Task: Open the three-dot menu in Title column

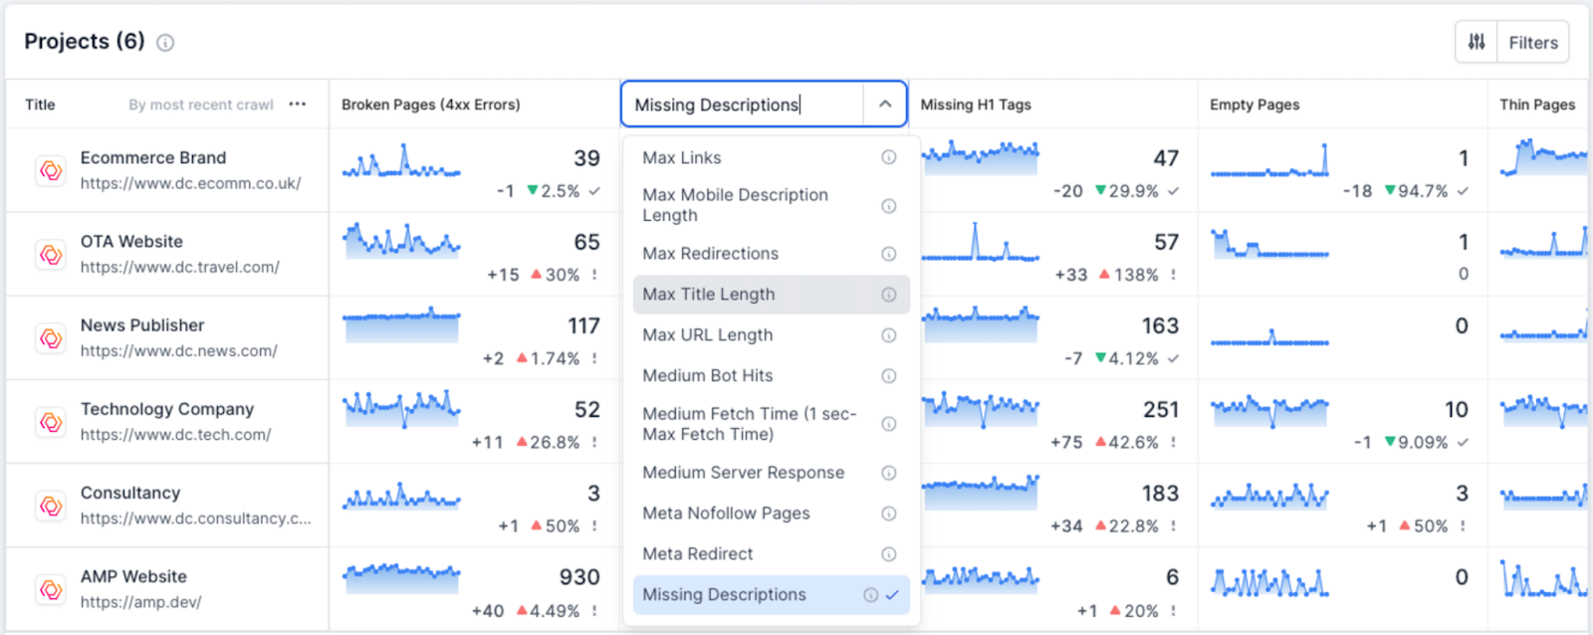Action: tap(297, 105)
